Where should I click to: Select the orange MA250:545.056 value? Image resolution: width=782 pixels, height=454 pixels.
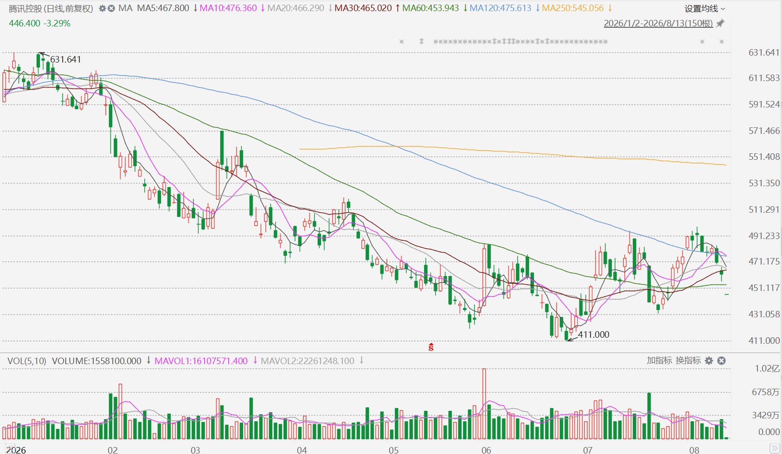click(x=573, y=8)
